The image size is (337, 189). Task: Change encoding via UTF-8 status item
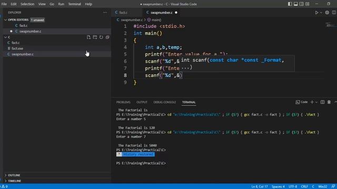(x=293, y=186)
